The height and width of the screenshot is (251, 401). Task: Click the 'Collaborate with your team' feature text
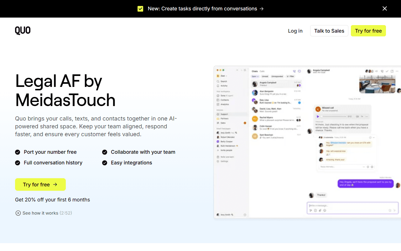(x=143, y=152)
